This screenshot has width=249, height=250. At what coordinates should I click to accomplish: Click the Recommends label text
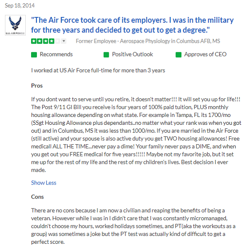56,54
